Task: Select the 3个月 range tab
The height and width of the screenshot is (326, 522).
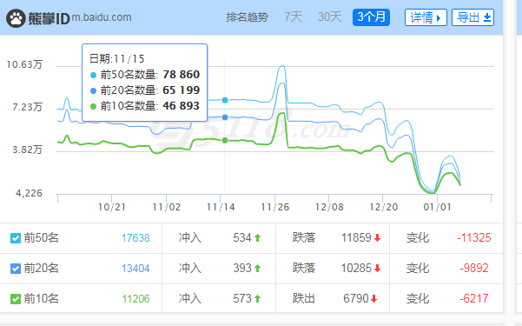Action: point(371,17)
